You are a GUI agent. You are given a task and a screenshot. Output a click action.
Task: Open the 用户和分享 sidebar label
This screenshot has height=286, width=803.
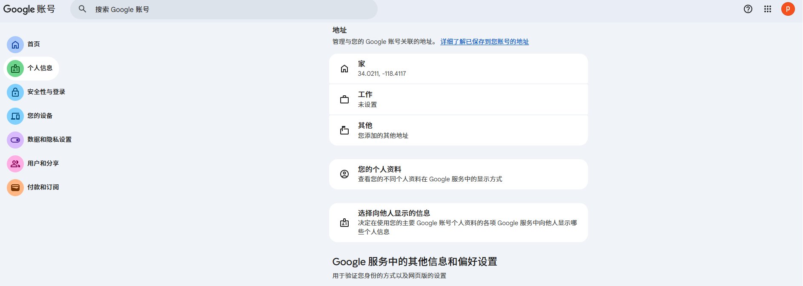click(x=43, y=163)
